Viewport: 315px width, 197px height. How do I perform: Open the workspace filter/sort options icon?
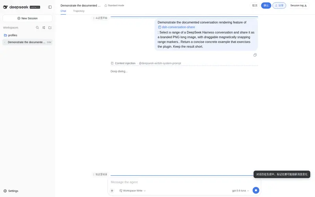coord(44,28)
